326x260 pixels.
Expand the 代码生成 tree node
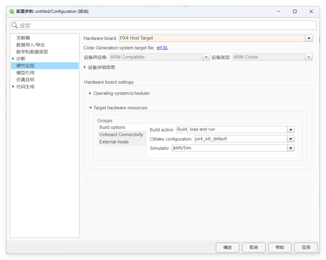coord(13,86)
